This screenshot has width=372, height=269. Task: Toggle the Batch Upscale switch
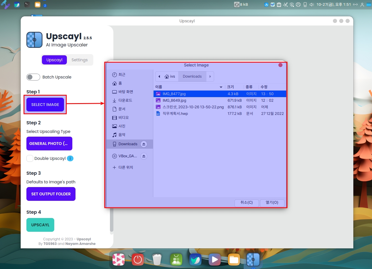[x=33, y=77]
